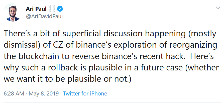Open the Twitter for iPhone source link
The height and width of the screenshot is (103, 223).
[85, 94]
